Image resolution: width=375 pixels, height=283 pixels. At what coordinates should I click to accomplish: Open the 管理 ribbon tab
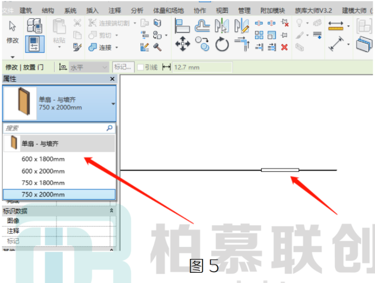245,11
